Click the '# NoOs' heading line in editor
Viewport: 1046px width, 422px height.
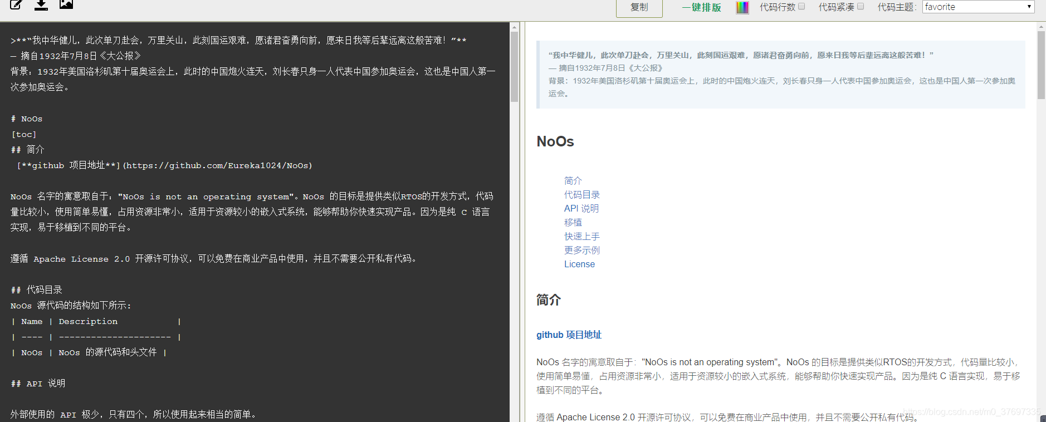27,119
